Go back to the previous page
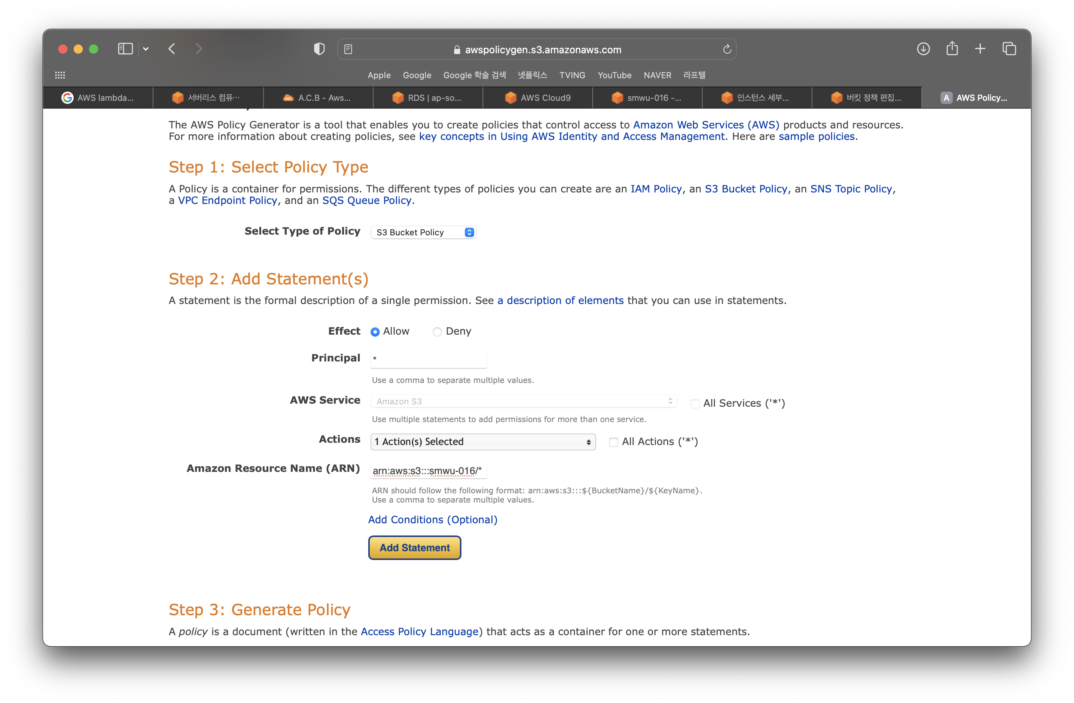The width and height of the screenshot is (1074, 703). [172, 49]
